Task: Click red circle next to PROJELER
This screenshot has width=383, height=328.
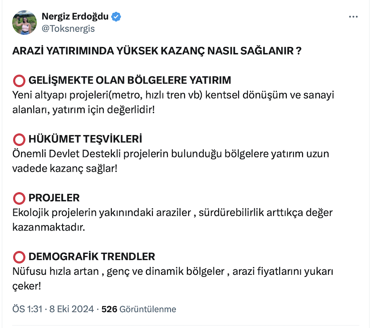Action: 19,198
